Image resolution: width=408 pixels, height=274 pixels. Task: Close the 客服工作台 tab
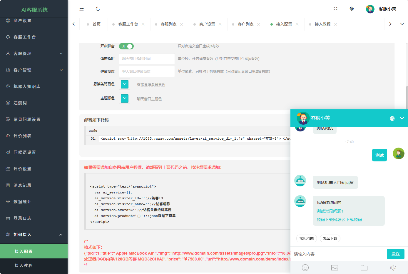point(143,24)
